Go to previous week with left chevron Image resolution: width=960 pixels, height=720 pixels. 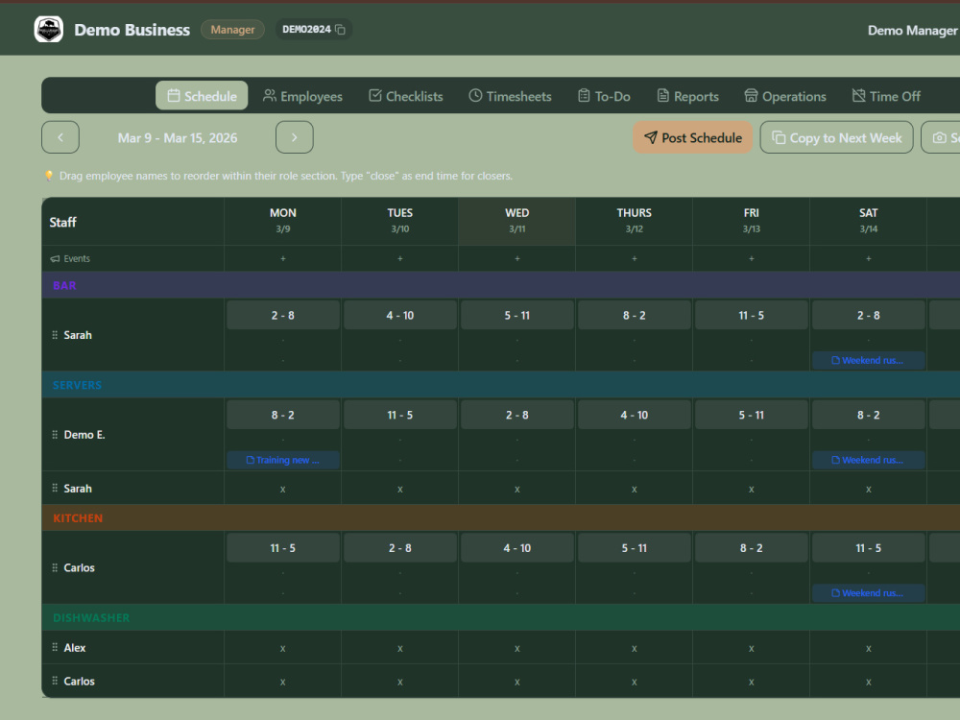[60, 137]
